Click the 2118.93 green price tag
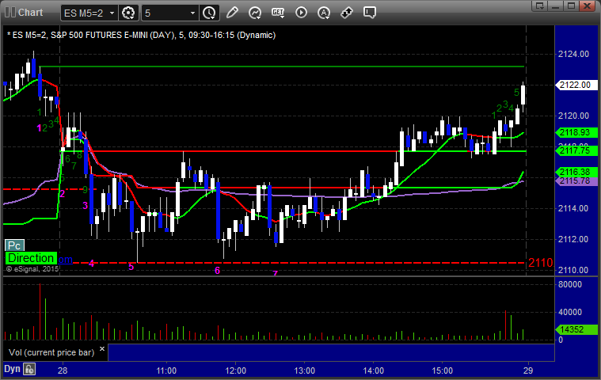This screenshot has width=601, height=380. [x=576, y=132]
